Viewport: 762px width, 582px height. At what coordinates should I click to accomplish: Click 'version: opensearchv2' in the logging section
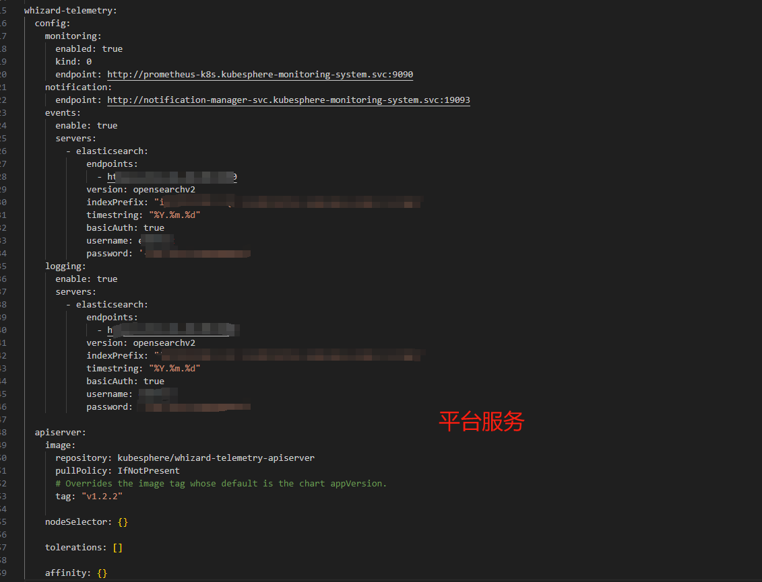pos(141,342)
